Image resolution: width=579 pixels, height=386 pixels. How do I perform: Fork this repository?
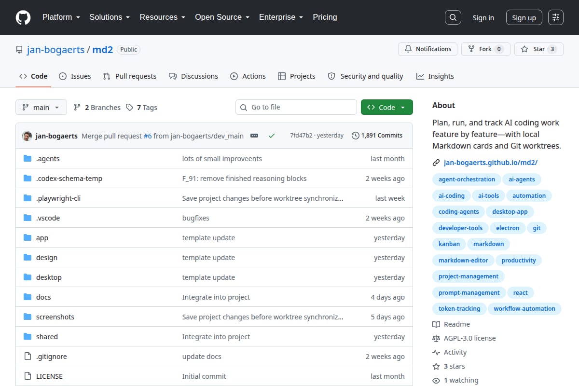pyautogui.click(x=485, y=49)
